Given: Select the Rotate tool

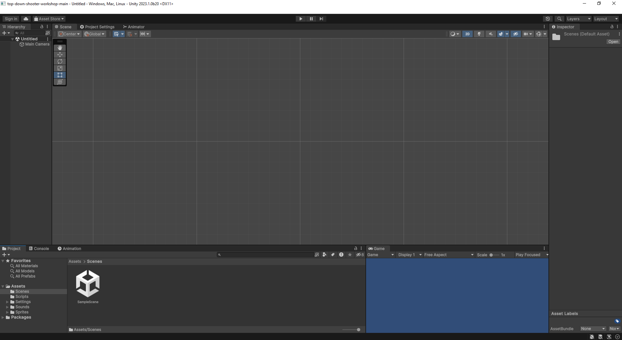Looking at the screenshot, I should [x=60, y=61].
